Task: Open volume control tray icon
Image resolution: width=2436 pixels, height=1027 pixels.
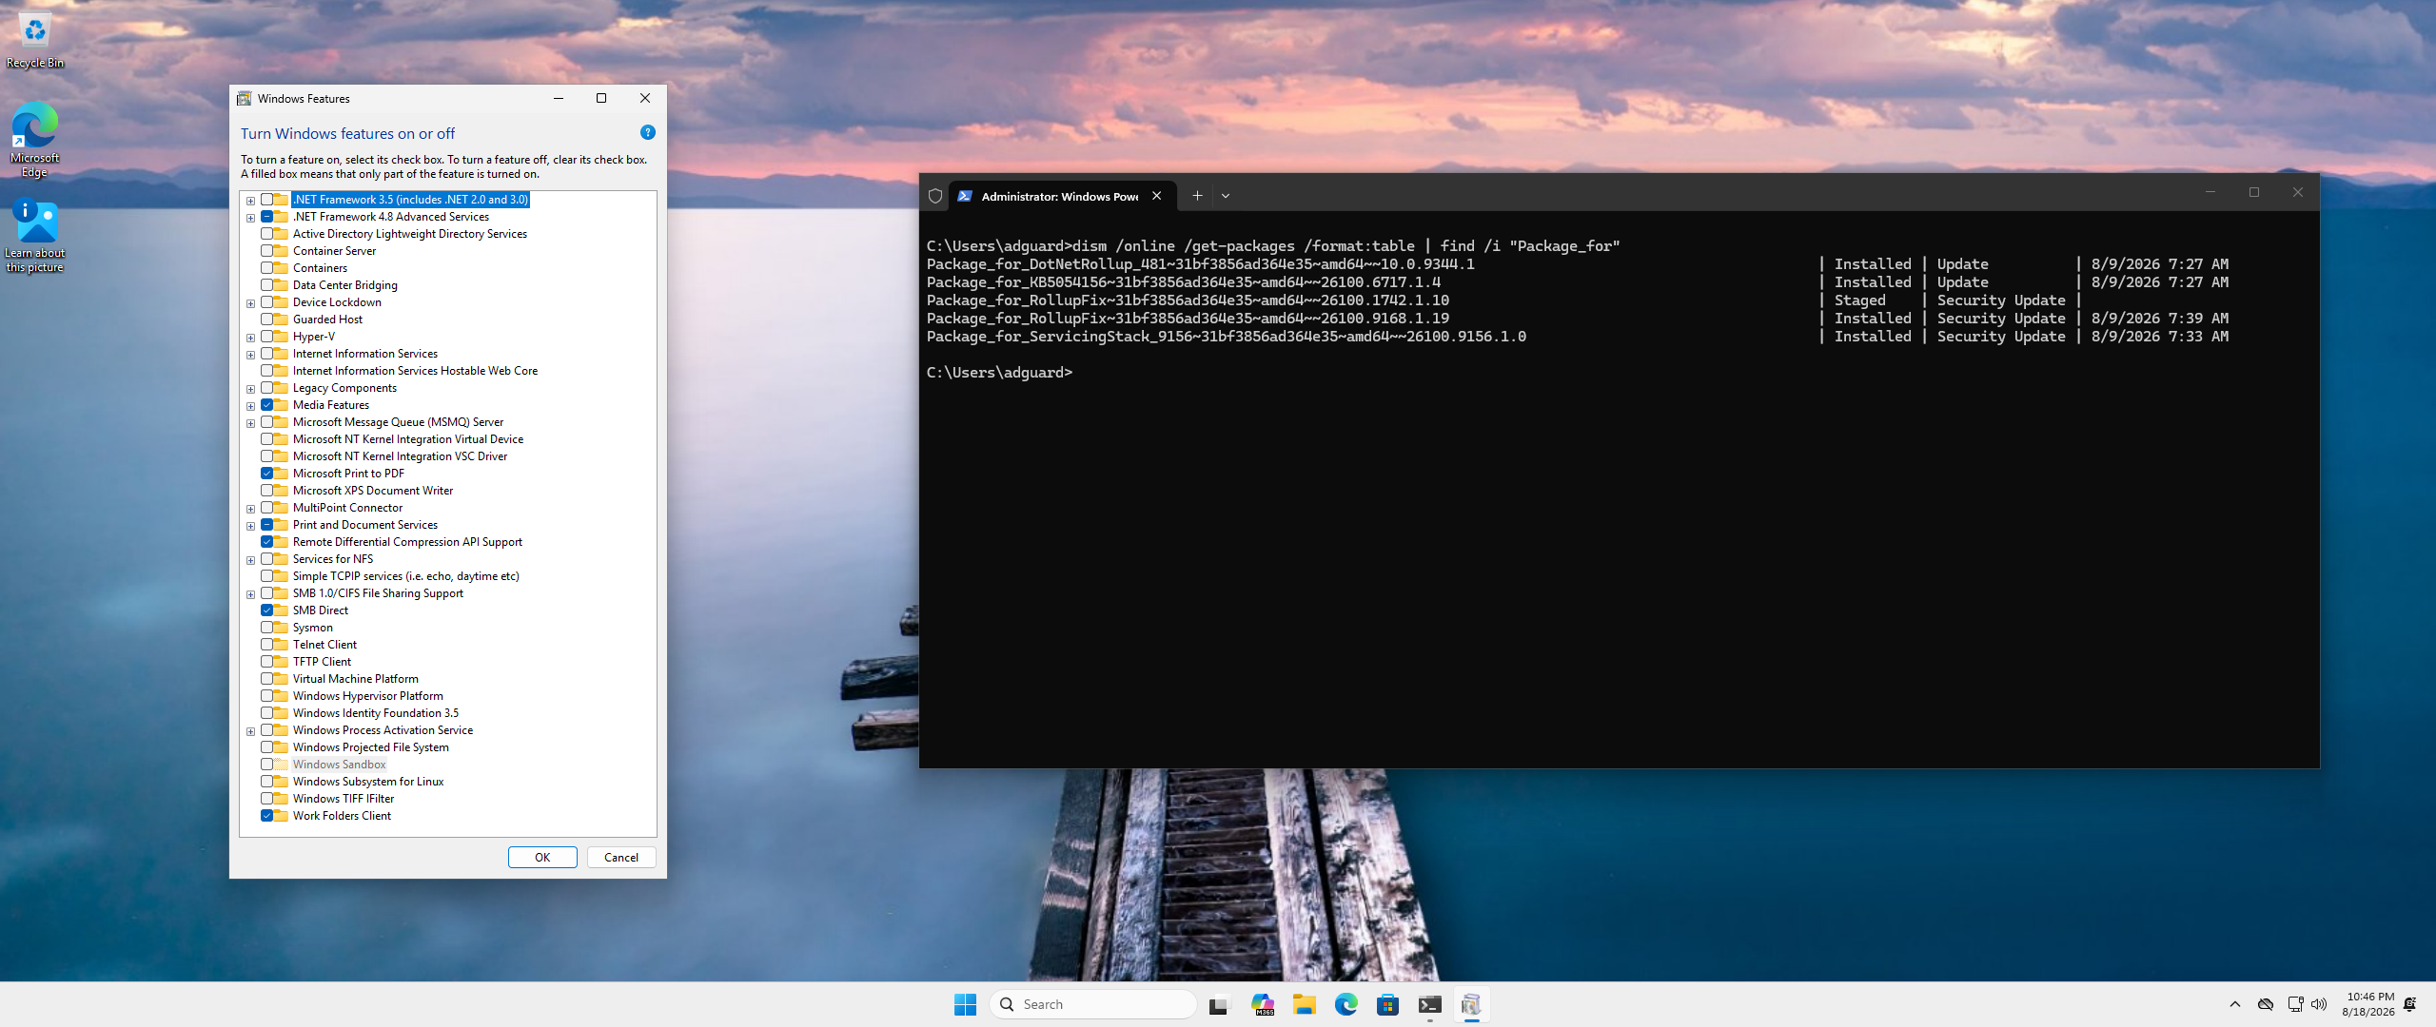Action: click(x=2319, y=1004)
